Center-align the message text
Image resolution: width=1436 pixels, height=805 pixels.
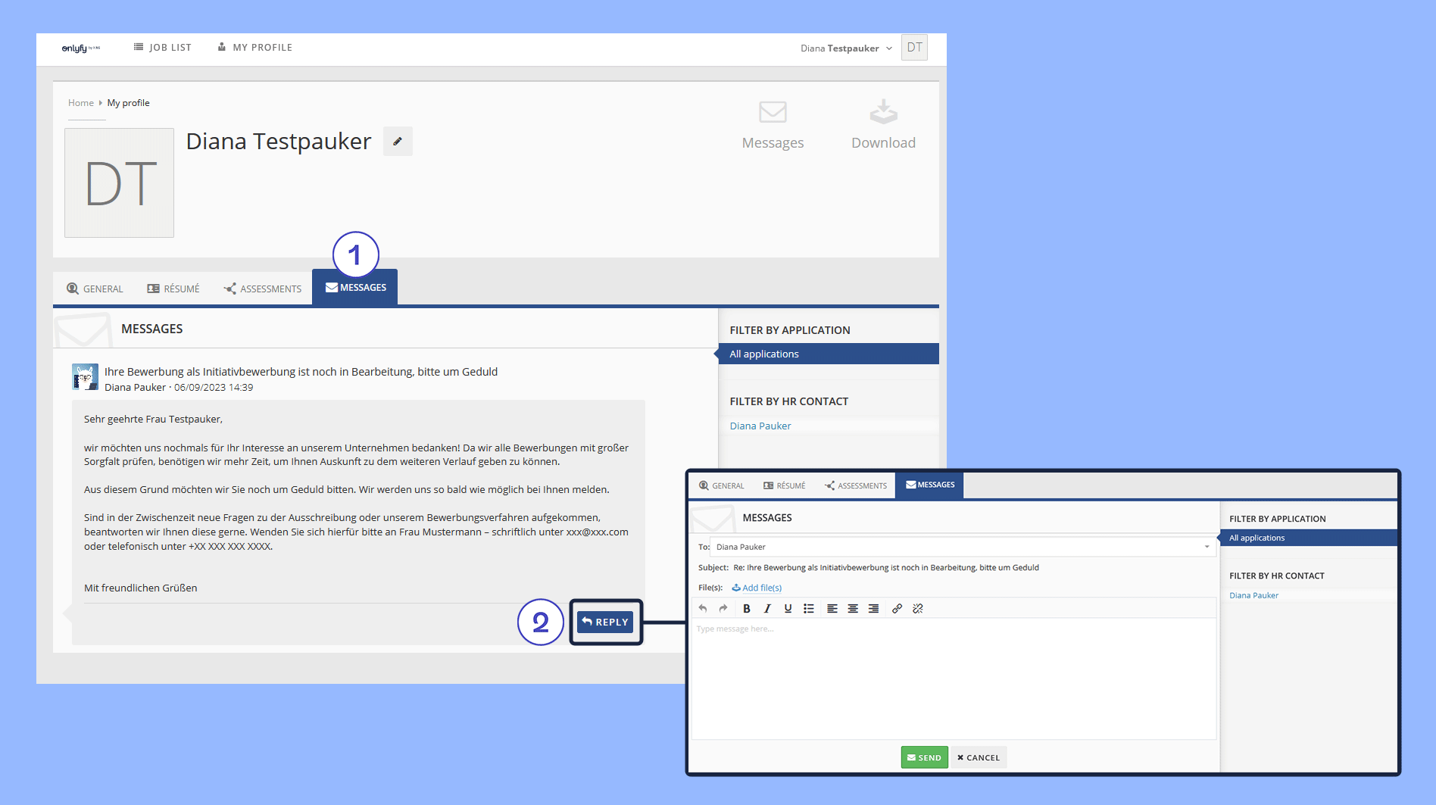pos(853,608)
